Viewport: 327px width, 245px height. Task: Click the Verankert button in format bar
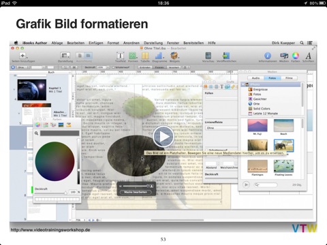(174, 67)
